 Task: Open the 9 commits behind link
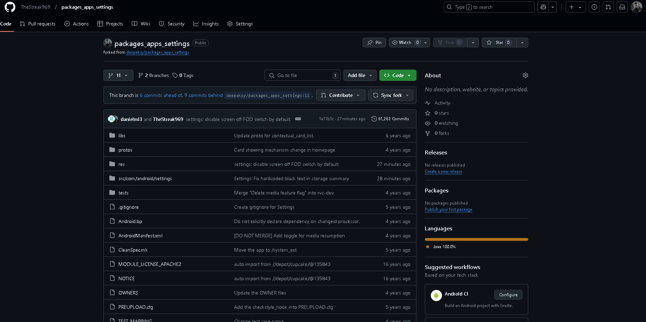coord(204,95)
